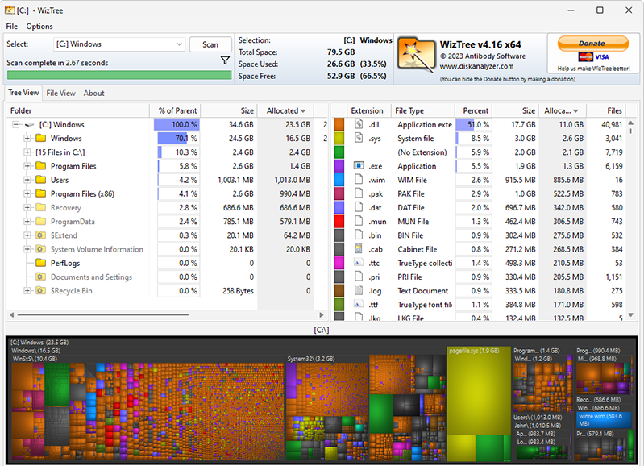Sort folders by Allocated column header
The width and height of the screenshot is (644, 466).
click(x=285, y=110)
